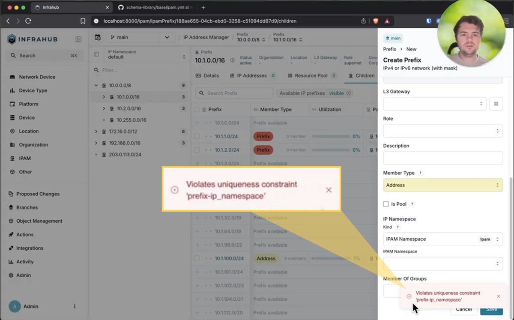
Task: Open the time/date picker icon beside branch selector
Action: [98, 38]
